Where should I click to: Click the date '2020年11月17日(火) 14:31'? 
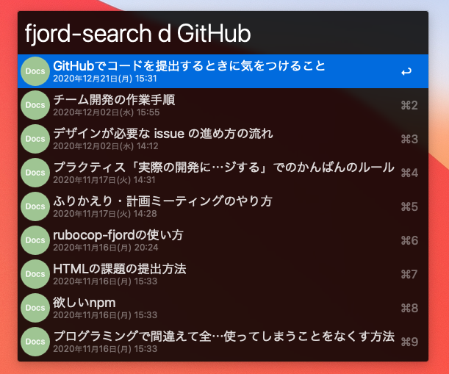coord(104,180)
